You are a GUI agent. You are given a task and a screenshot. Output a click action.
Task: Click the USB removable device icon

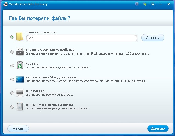tap(20, 52)
